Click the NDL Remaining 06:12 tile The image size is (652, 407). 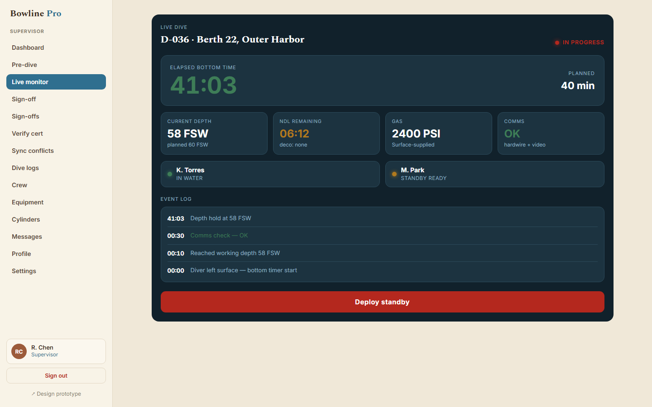(x=326, y=133)
